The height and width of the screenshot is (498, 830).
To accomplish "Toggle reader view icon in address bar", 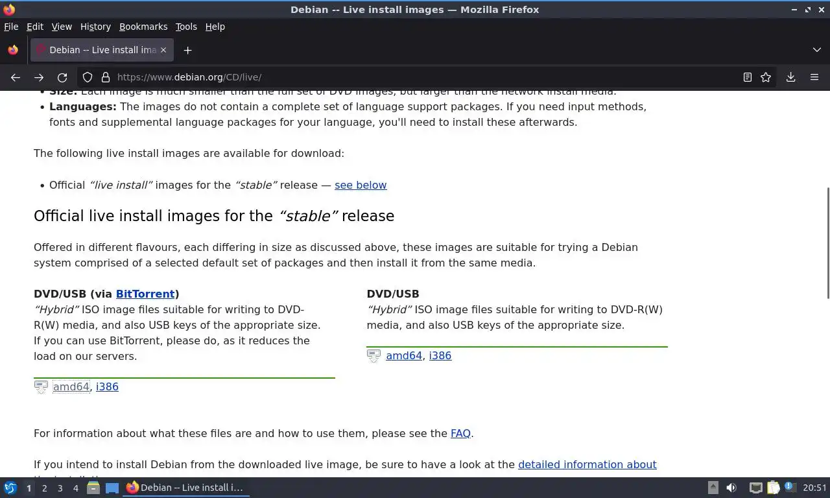I will (748, 77).
